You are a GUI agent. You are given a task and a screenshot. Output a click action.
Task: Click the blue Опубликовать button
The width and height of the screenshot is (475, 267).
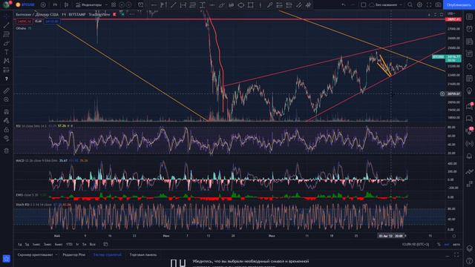pyautogui.click(x=459, y=5)
